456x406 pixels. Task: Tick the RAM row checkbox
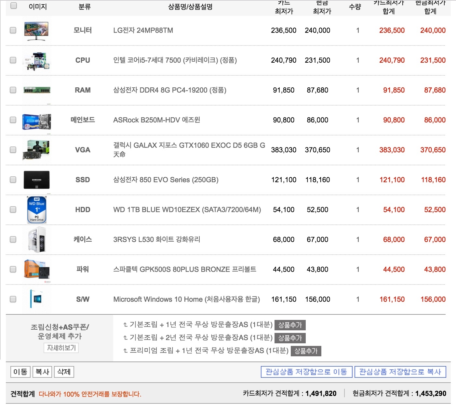[x=13, y=90]
